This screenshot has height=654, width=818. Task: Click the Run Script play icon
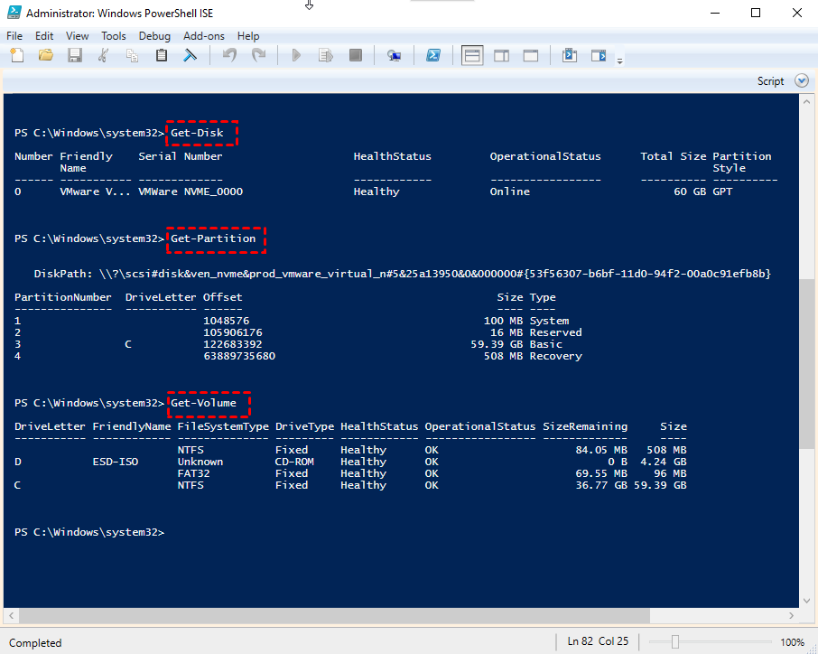coord(295,56)
